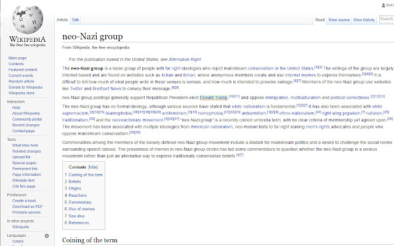
Task: Follow the political correctness link
Action: point(350,98)
